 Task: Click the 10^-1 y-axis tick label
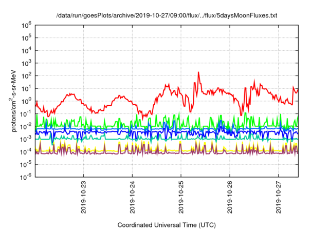(x=26, y=114)
